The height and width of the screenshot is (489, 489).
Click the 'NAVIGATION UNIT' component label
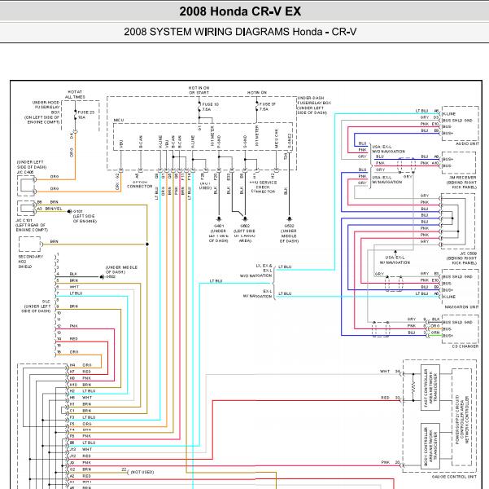pos(461,307)
